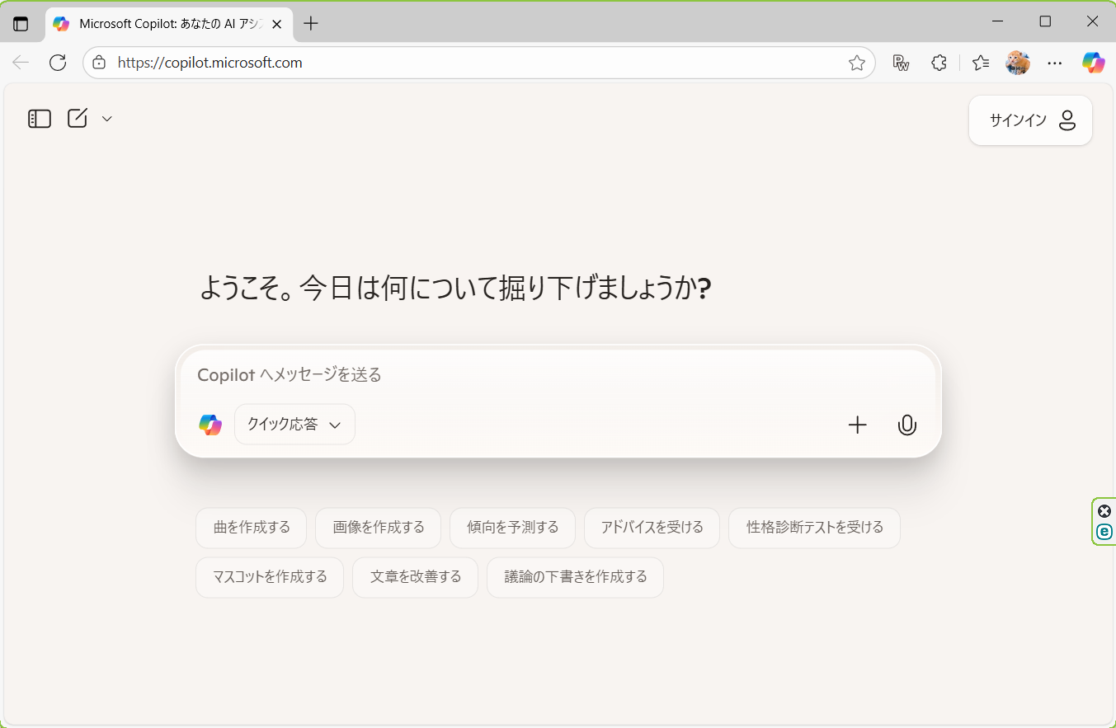The height and width of the screenshot is (728, 1116).
Task: Refresh the page with reload icon
Action: pyautogui.click(x=58, y=63)
